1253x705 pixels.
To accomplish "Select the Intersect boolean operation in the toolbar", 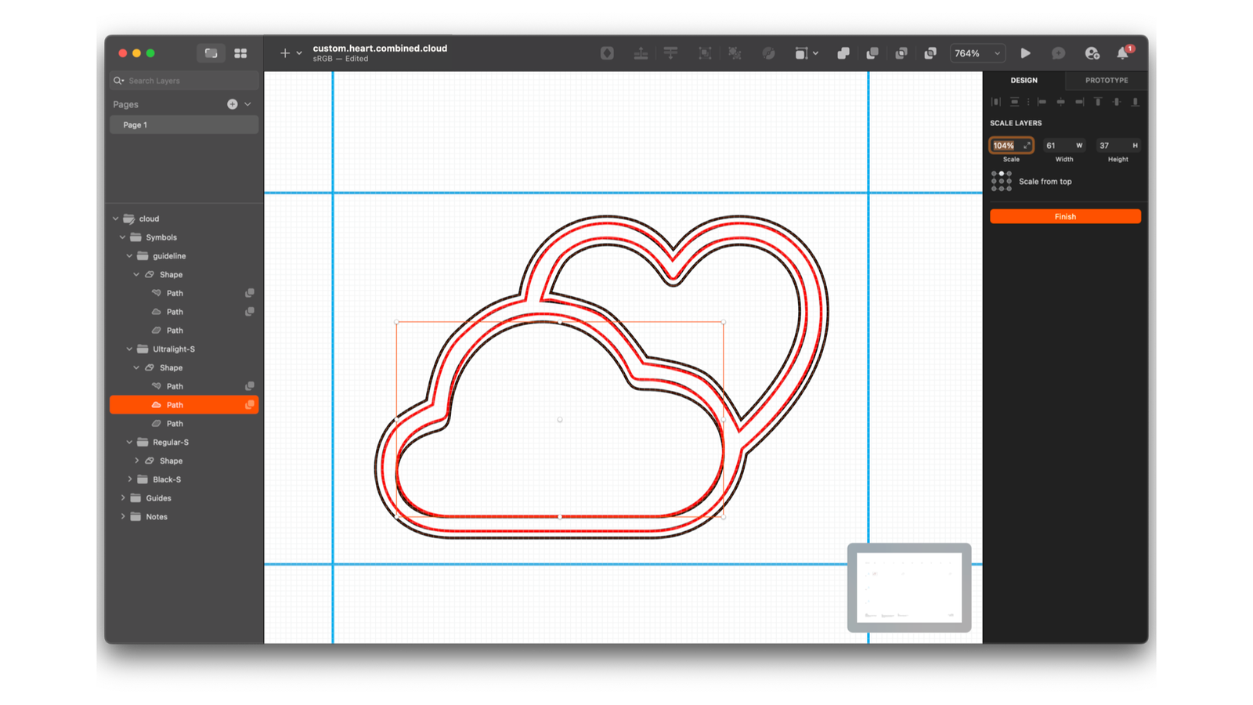I will (901, 53).
